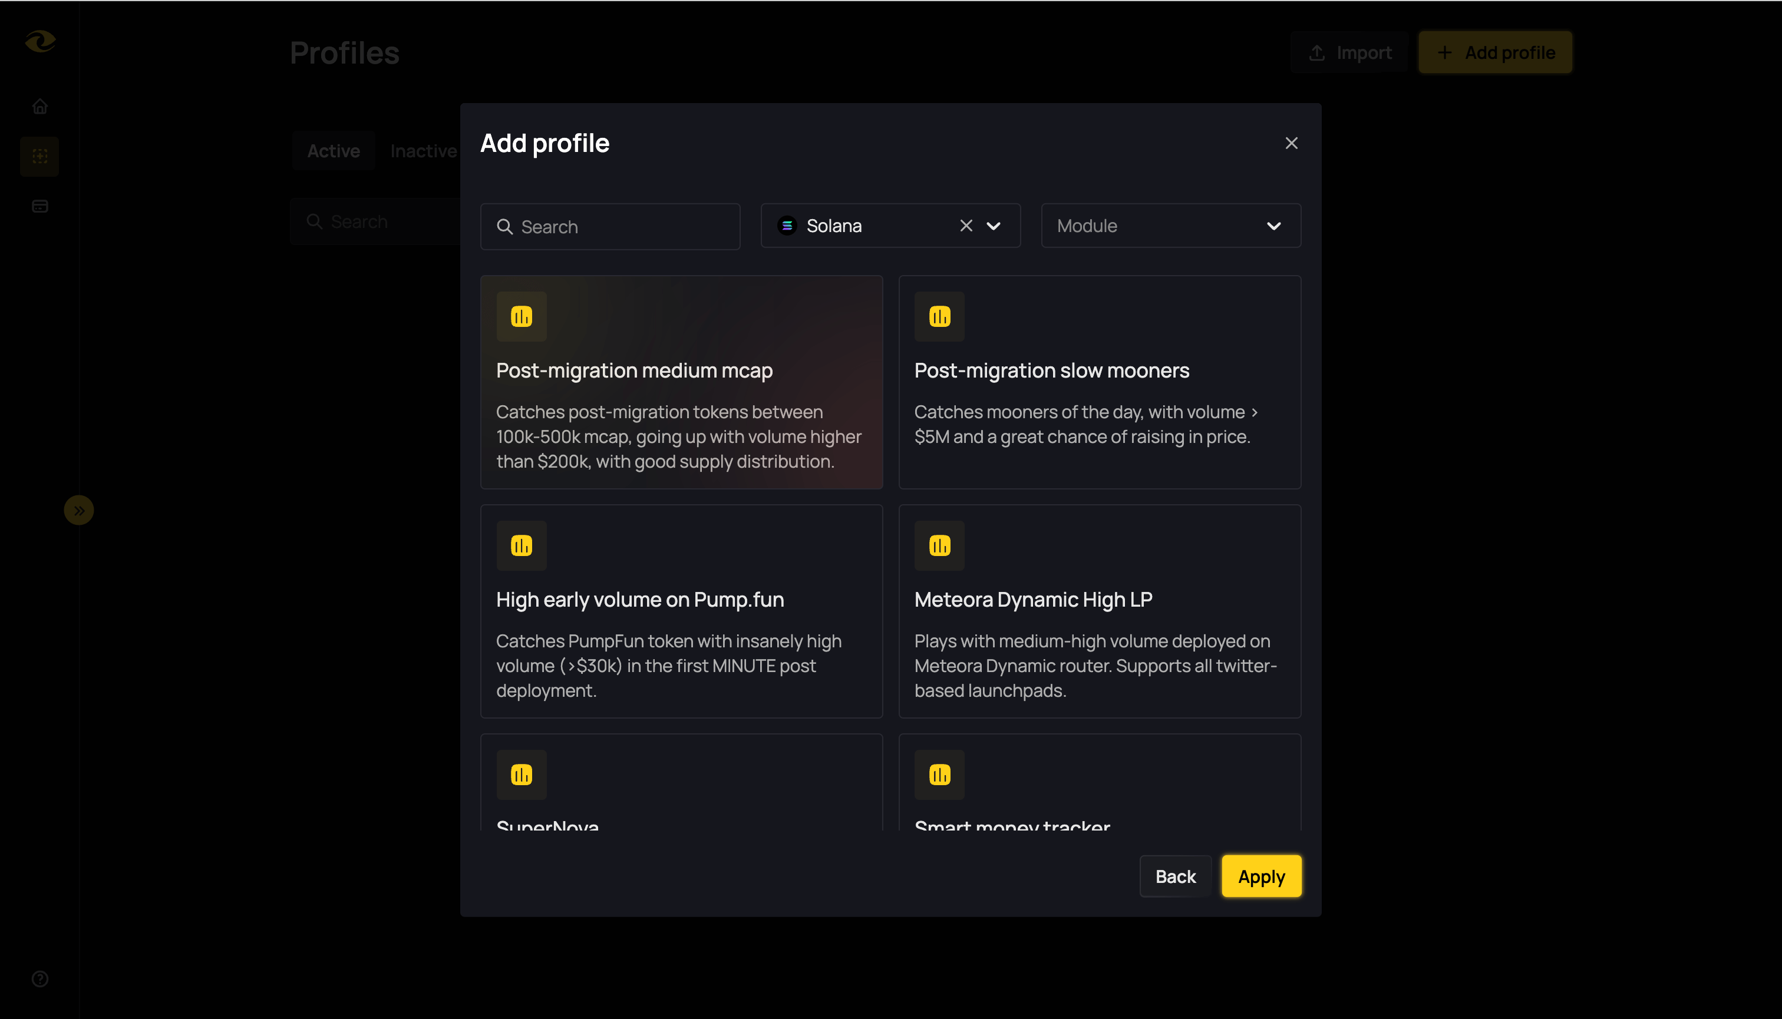
Task: Click the chart icon on Meteora Dynamic High LP
Action: (940, 545)
